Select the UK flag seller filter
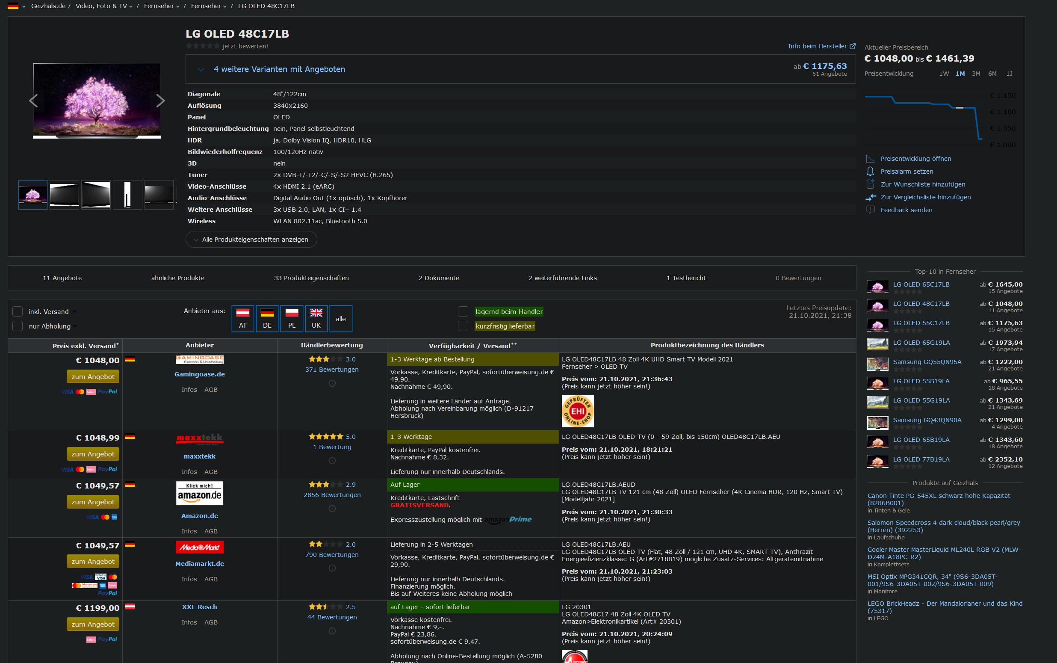This screenshot has height=663, width=1057. [x=316, y=318]
